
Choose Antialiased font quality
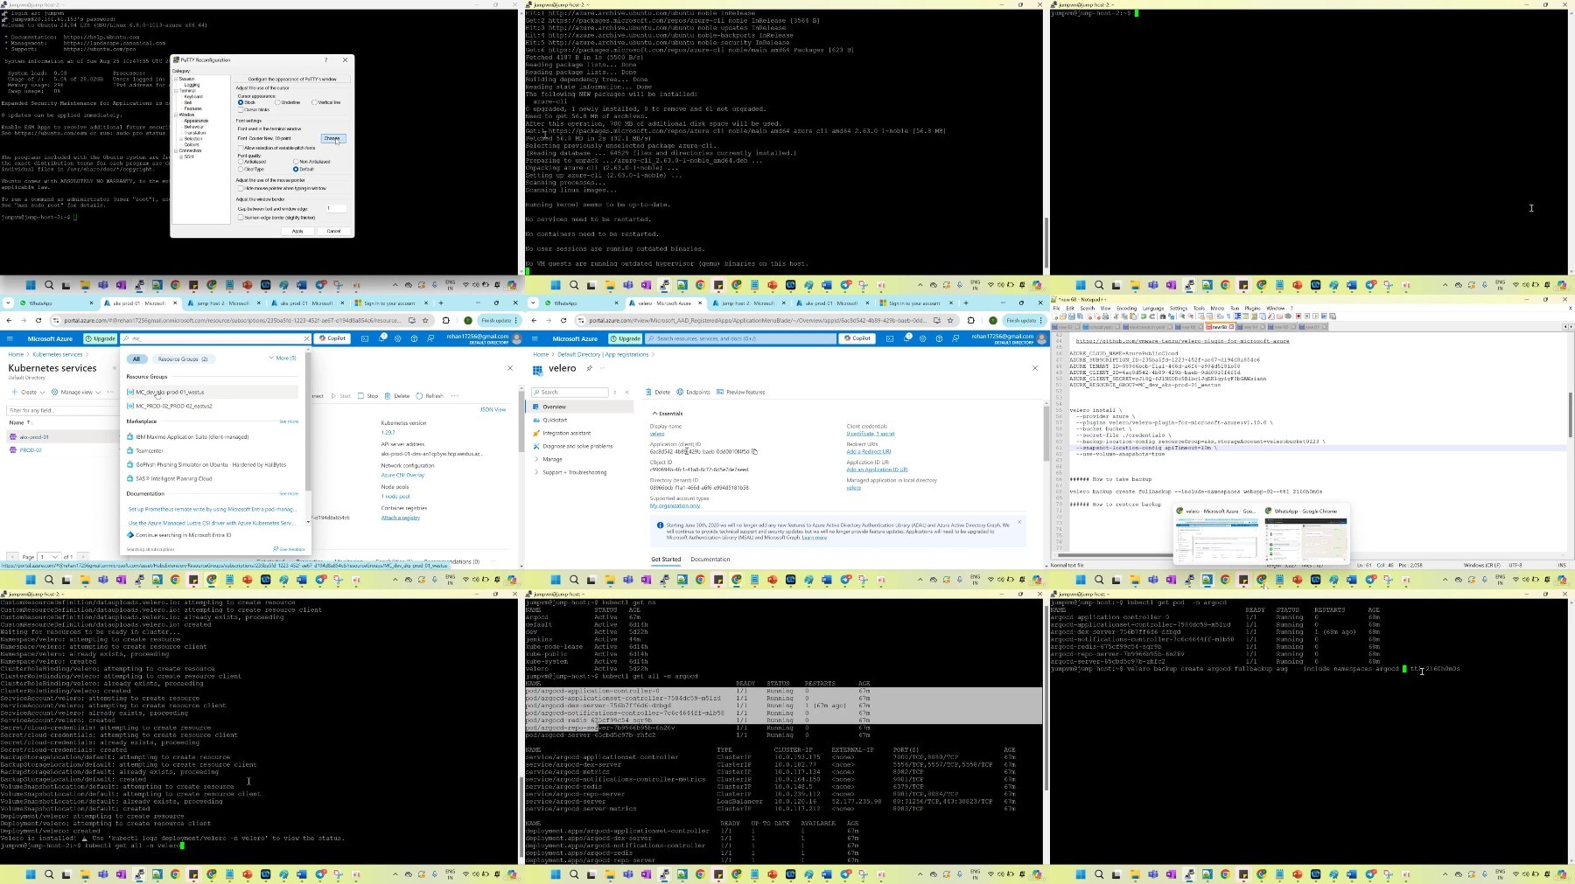241,162
